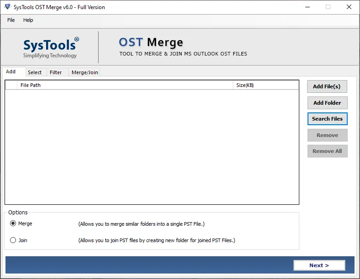Screen dimensions: 360x279
Task: Click the Remove button
Action: 328,135
